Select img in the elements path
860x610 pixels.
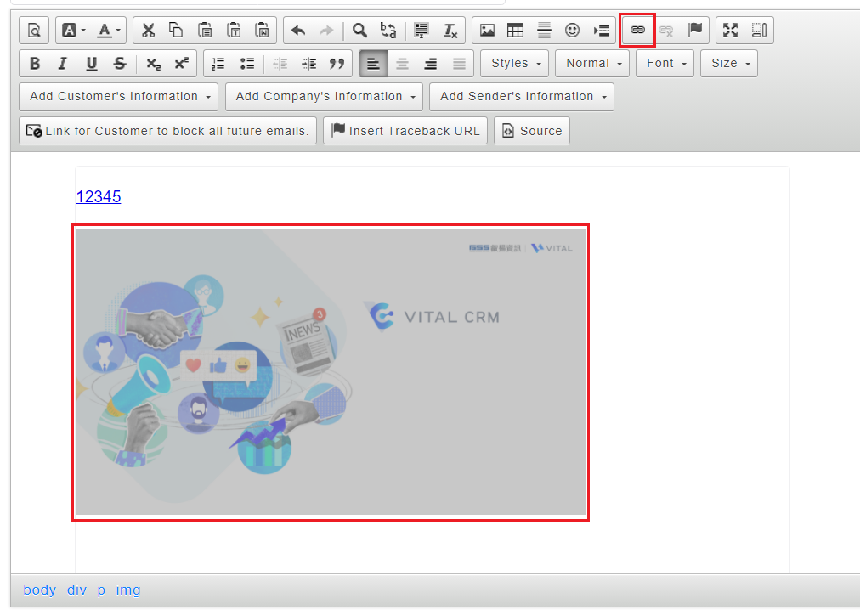click(x=128, y=590)
